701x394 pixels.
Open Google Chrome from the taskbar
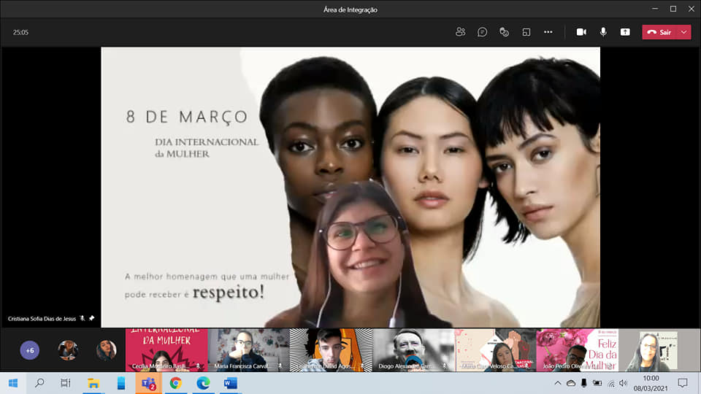pyautogui.click(x=176, y=383)
